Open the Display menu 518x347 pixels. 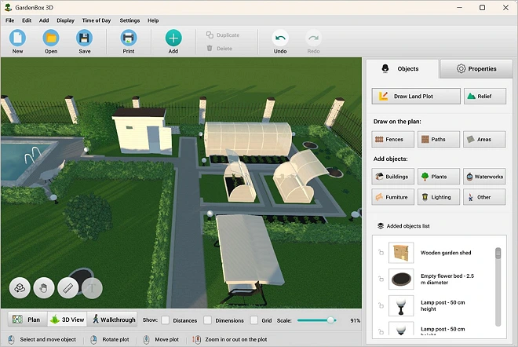click(65, 20)
